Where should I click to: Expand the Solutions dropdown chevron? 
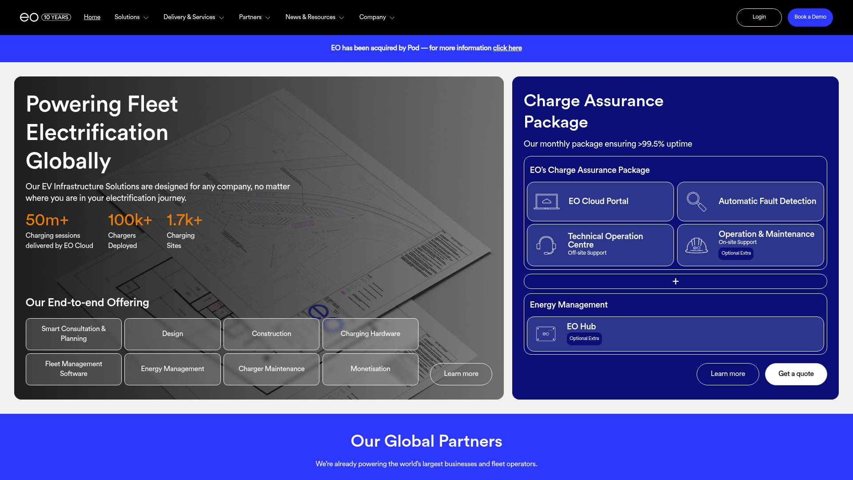[146, 18]
